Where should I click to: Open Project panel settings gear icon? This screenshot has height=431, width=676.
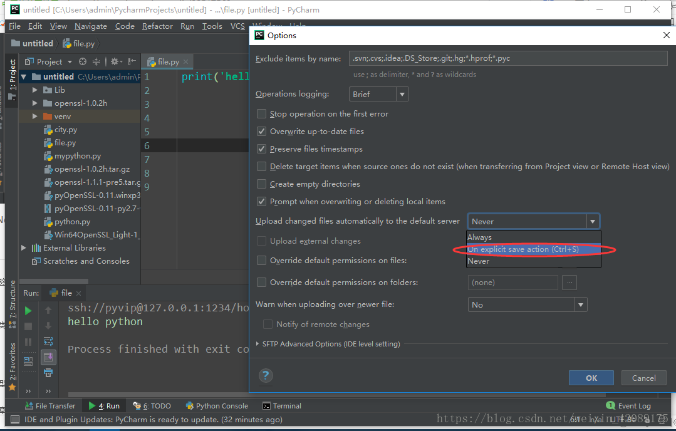tap(115, 61)
